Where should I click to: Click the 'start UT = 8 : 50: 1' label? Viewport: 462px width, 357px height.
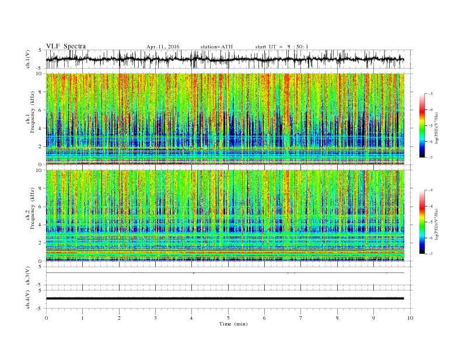(x=282, y=47)
